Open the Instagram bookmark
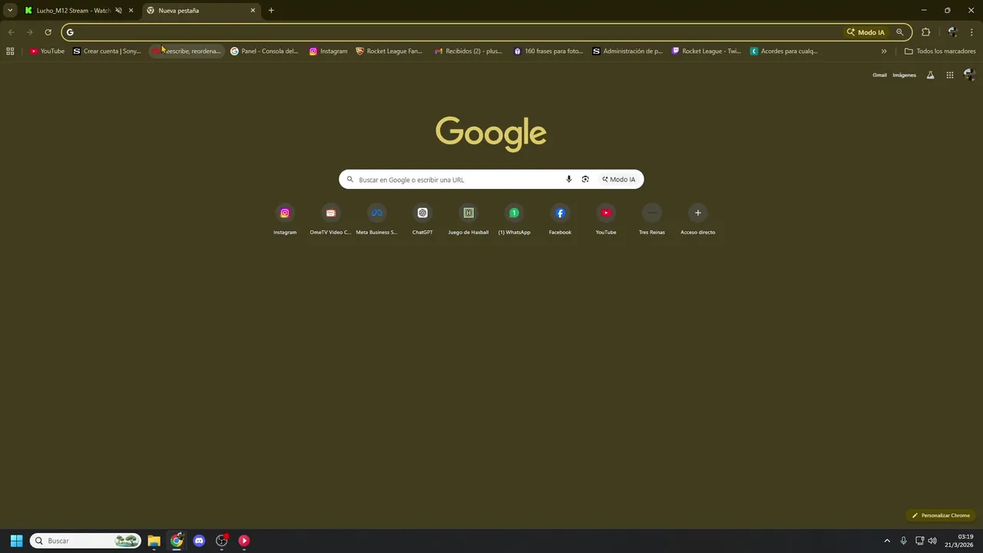This screenshot has width=983, height=553. [328, 51]
